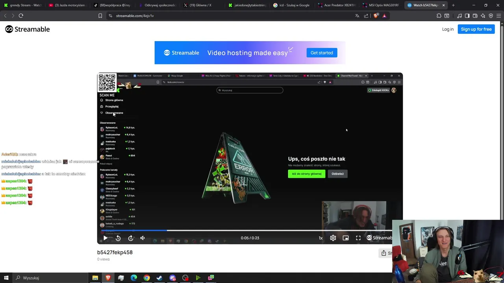Screen dimensions: 504x283
Task: Click the streamable.com address bar URL
Action: (135, 16)
